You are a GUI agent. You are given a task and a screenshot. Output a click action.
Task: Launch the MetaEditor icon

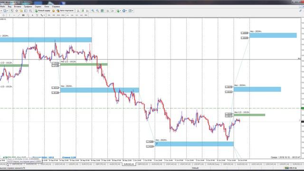click(54, 10)
